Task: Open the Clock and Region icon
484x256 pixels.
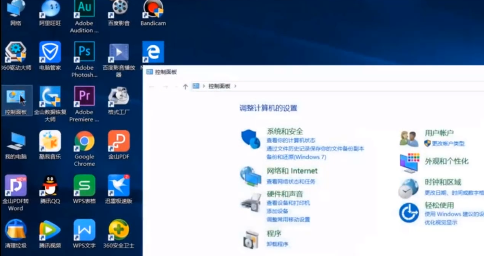Action: [x=408, y=188]
